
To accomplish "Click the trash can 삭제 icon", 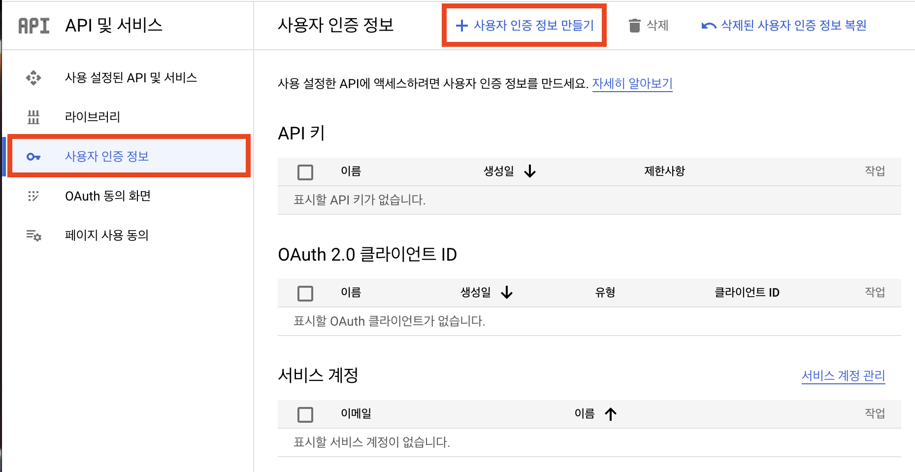I will [635, 26].
